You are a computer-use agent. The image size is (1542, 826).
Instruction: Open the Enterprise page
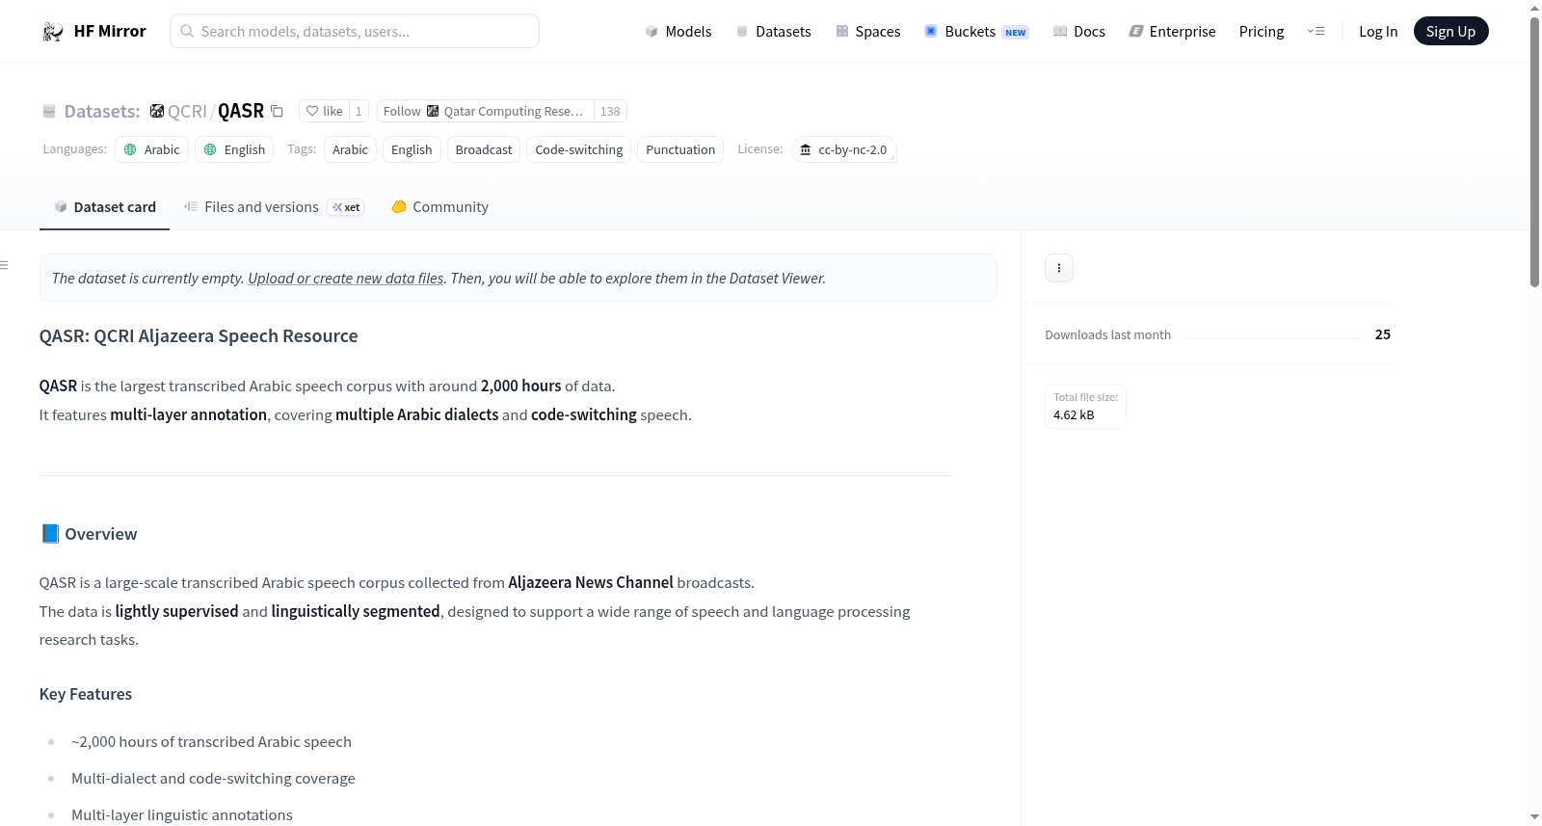1172,31
